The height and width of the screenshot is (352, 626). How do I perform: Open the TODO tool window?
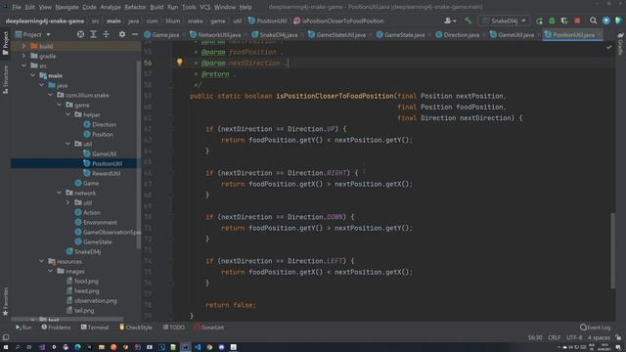coord(174,328)
